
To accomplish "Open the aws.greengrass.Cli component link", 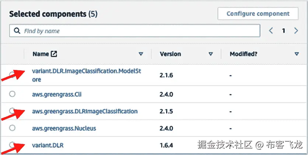I will [x=57, y=95].
